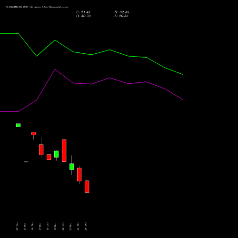The height and width of the screenshot is (238, 238).
Task: Select the green candlestick above 23 Dec
Action: pos(72,167)
